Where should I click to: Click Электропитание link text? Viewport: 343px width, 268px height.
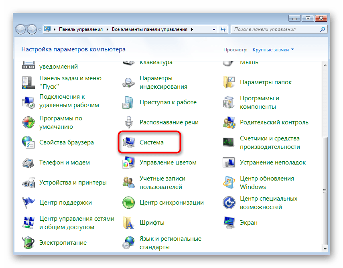(x=63, y=243)
